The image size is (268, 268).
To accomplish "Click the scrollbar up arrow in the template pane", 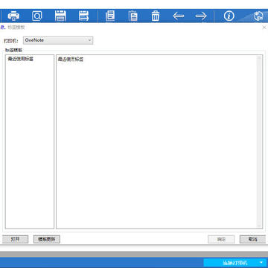I will [x=260, y=58].
